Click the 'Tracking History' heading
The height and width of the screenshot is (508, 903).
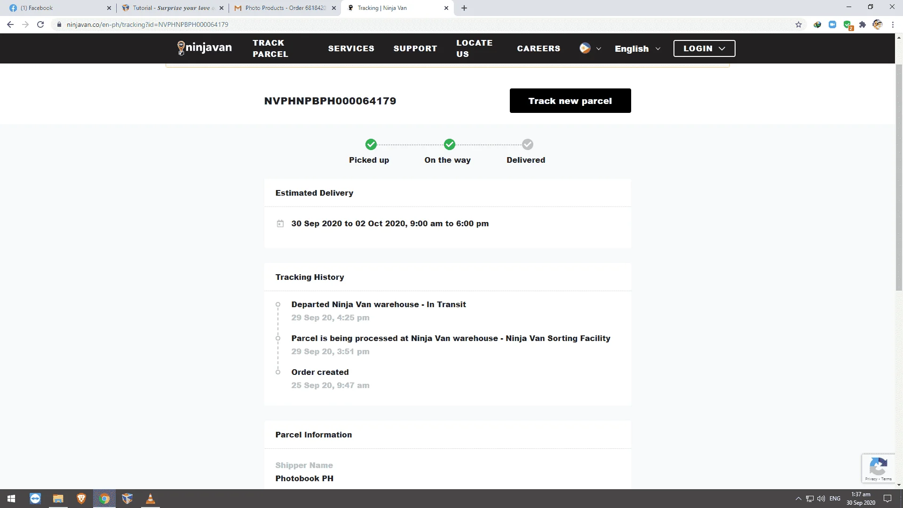[309, 278]
